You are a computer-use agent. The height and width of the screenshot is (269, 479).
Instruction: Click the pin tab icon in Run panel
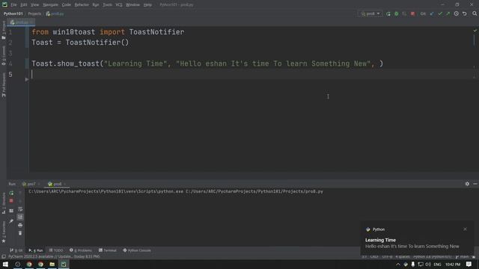[11, 221]
